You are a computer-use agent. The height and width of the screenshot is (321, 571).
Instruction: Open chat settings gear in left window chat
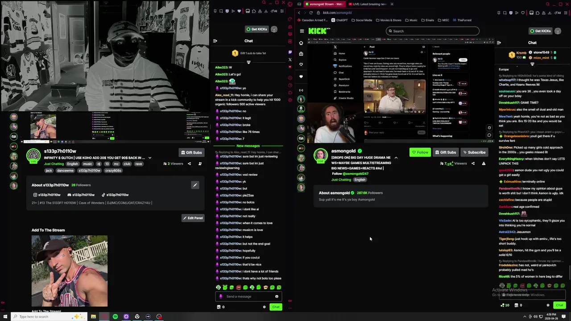(x=264, y=307)
